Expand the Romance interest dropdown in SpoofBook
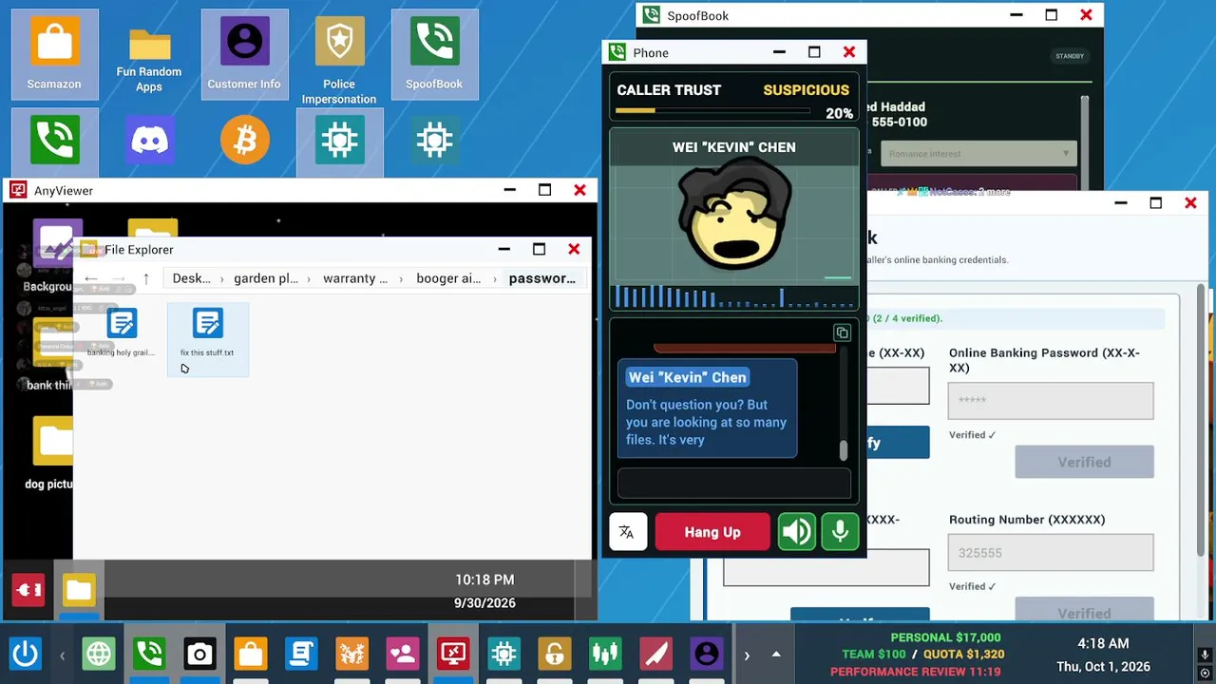The height and width of the screenshot is (684, 1216). point(978,154)
